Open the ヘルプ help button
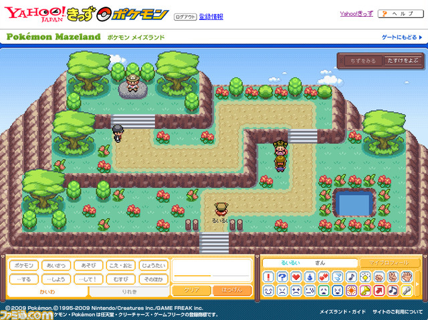This screenshot has height=320, width=428. pyautogui.click(x=401, y=13)
